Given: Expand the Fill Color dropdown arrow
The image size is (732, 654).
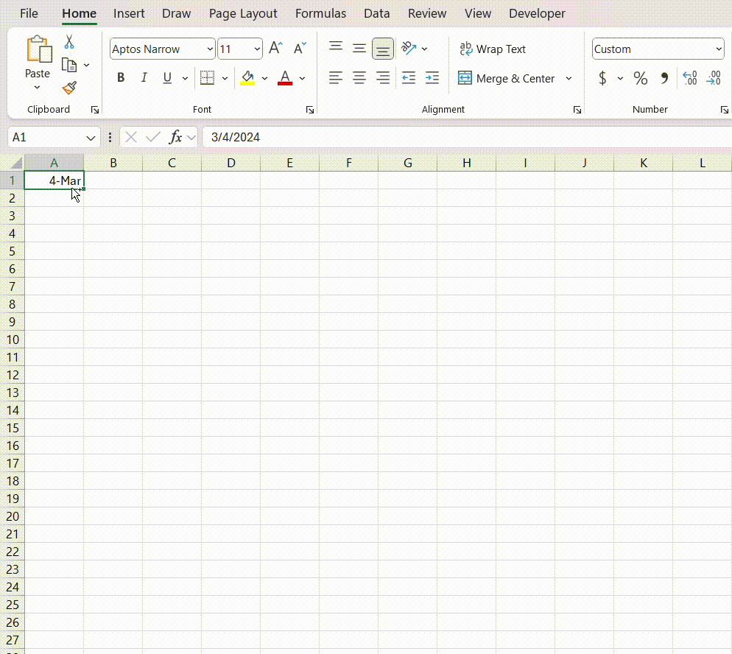Looking at the screenshot, I should tap(264, 77).
